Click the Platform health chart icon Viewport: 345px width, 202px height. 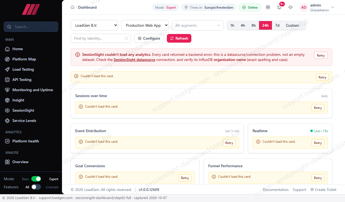(7, 141)
